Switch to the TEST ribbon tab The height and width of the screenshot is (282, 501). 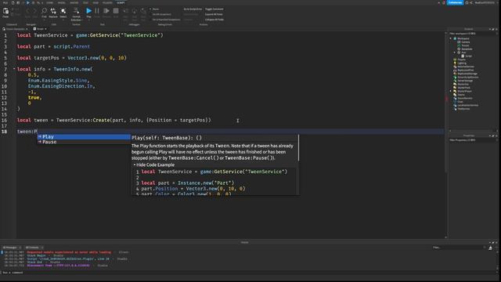(x=85, y=2)
